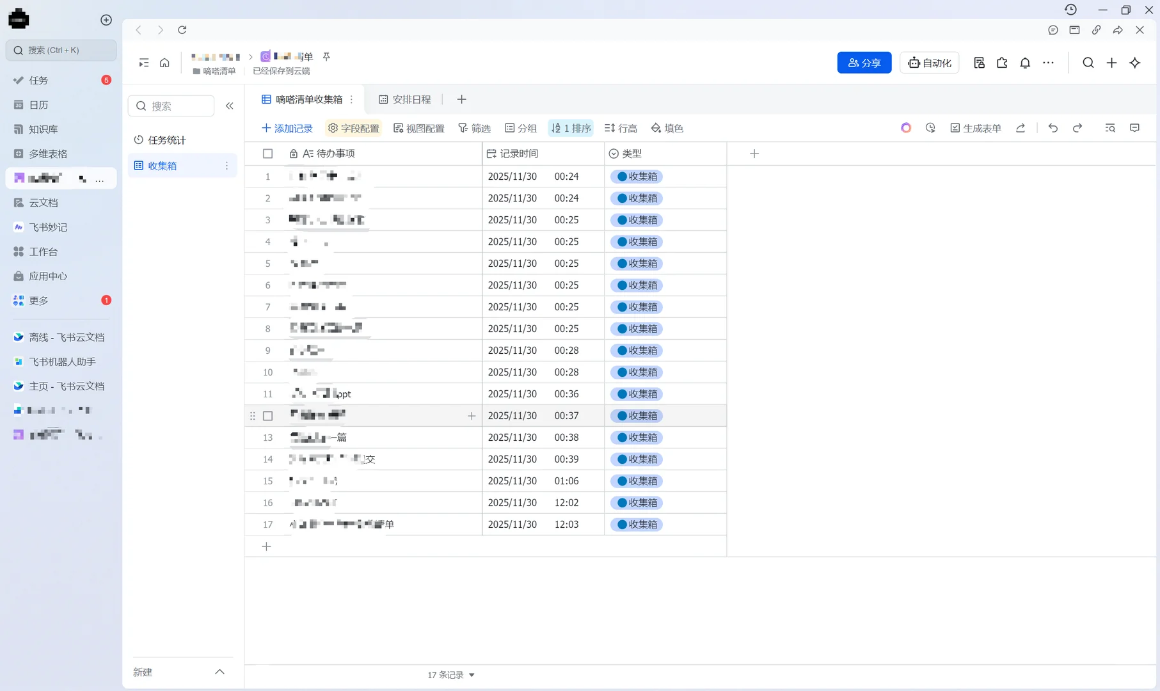Image resolution: width=1160 pixels, height=691 pixels.
Task: Switch to the 安排日程 tab
Action: click(x=411, y=99)
